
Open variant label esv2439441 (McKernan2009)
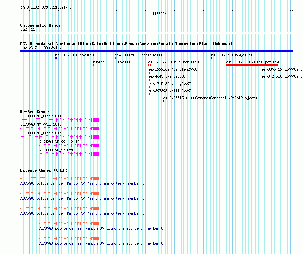coord(174,62)
